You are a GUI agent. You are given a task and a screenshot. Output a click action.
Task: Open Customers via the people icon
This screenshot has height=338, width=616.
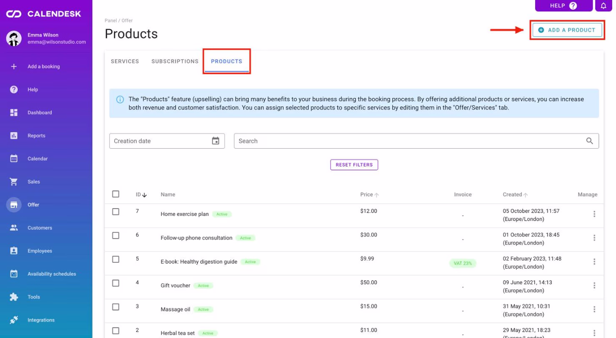(x=14, y=228)
